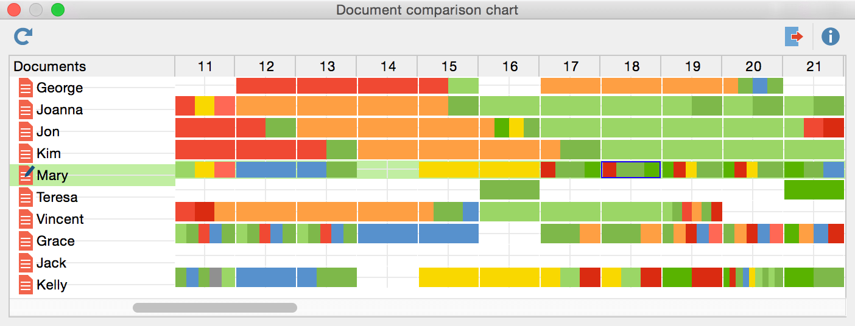Click the export chart icon
Image resolution: width=855 pixels, height=326 pixels.
tap(795, 36)
